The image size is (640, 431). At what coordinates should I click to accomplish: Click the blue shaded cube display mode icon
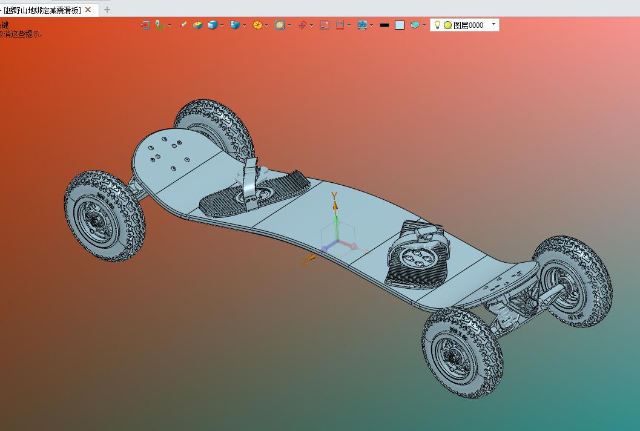click(x=213, y=25)
